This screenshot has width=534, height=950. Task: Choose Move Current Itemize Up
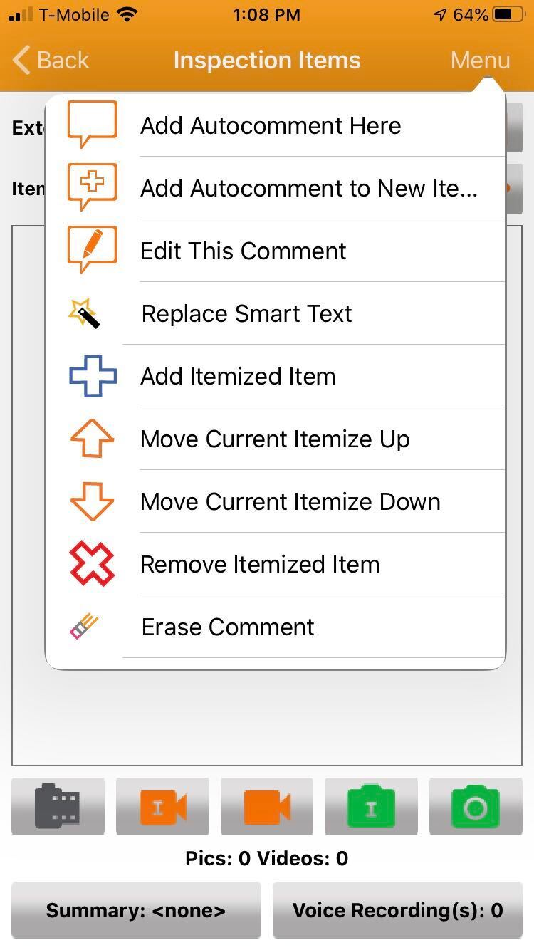[x=275, y=439]
